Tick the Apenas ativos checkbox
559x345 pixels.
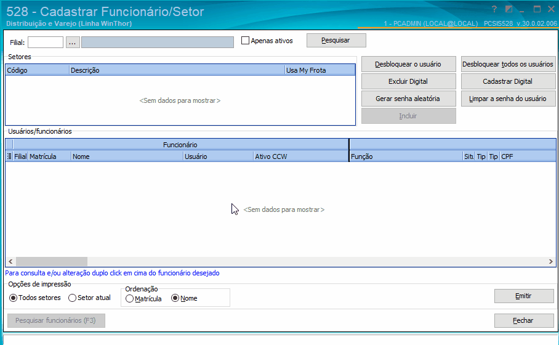coord(245,41)
